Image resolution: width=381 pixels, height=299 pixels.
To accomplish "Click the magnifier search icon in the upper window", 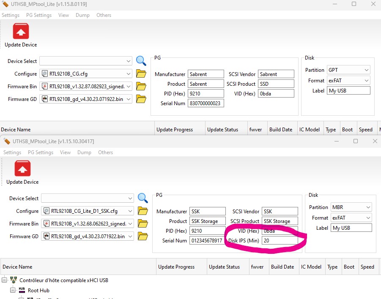I will 141,61.
